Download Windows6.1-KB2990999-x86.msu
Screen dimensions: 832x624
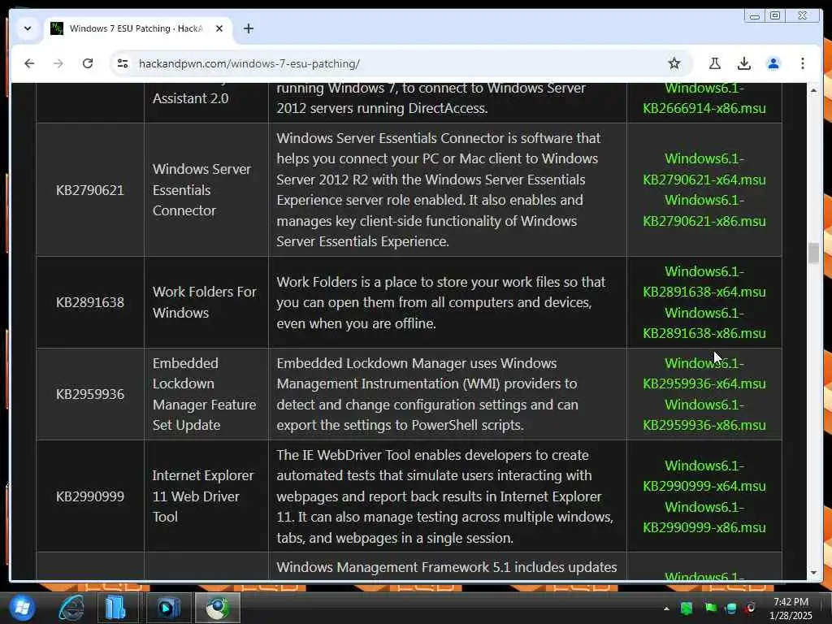(704, 518)
